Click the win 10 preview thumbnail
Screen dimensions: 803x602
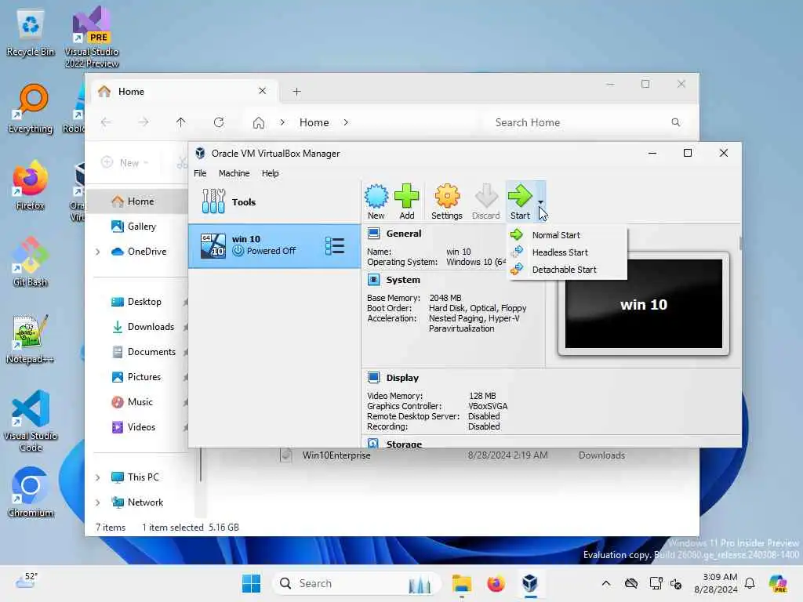point(644,303)
